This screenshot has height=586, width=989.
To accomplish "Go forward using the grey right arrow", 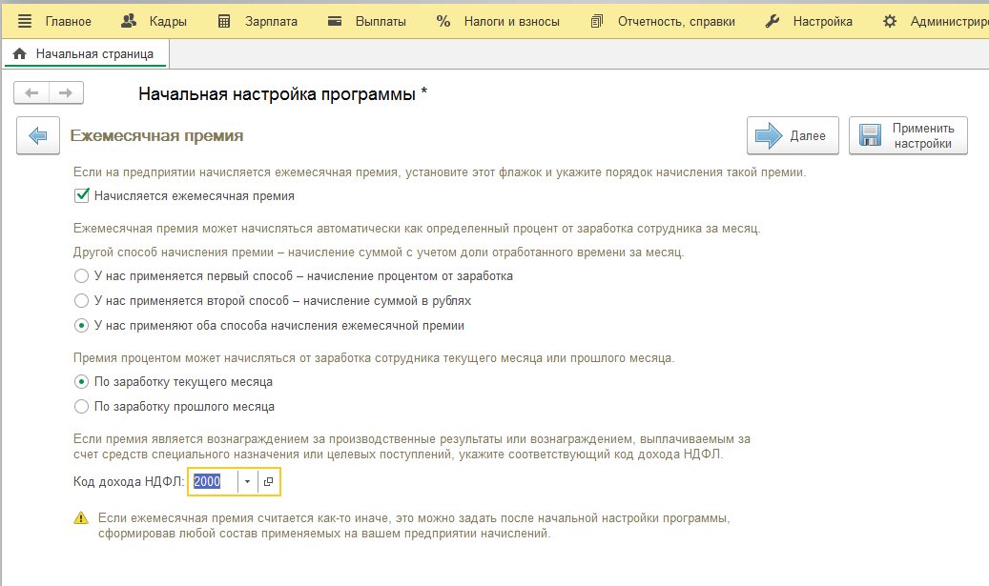I will click(66, 93).
